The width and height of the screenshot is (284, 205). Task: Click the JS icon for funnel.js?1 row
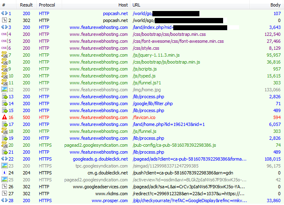pyautogui.click(x=4, y=83)
